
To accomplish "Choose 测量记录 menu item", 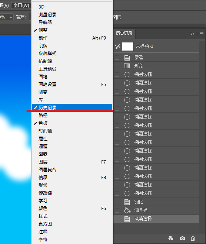I will tap(72, 15).
